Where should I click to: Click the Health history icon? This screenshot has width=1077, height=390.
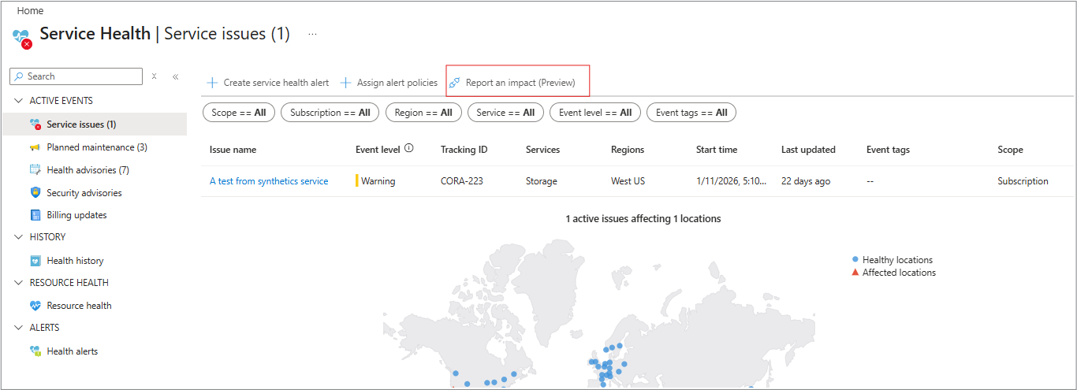35,261
